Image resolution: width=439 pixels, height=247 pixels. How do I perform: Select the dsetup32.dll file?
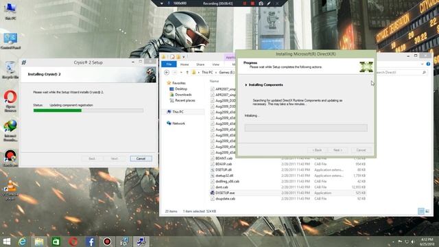[x=224, y=176]
